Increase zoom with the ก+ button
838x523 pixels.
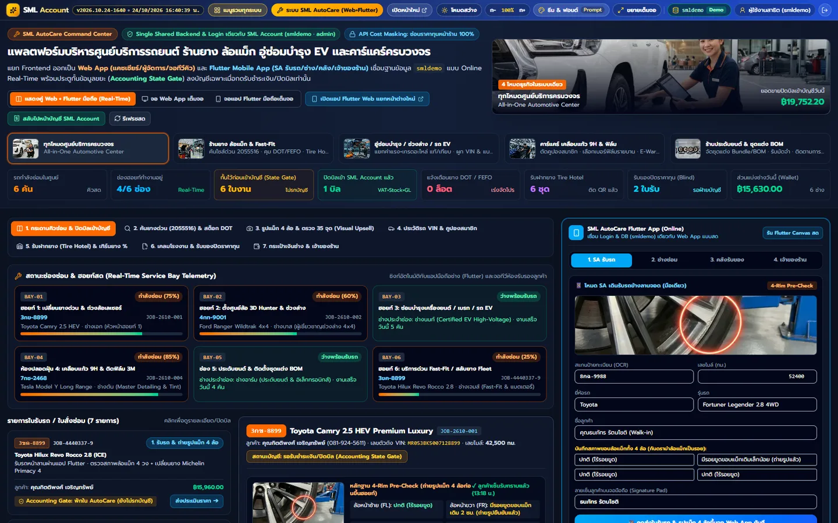point(522,10)
